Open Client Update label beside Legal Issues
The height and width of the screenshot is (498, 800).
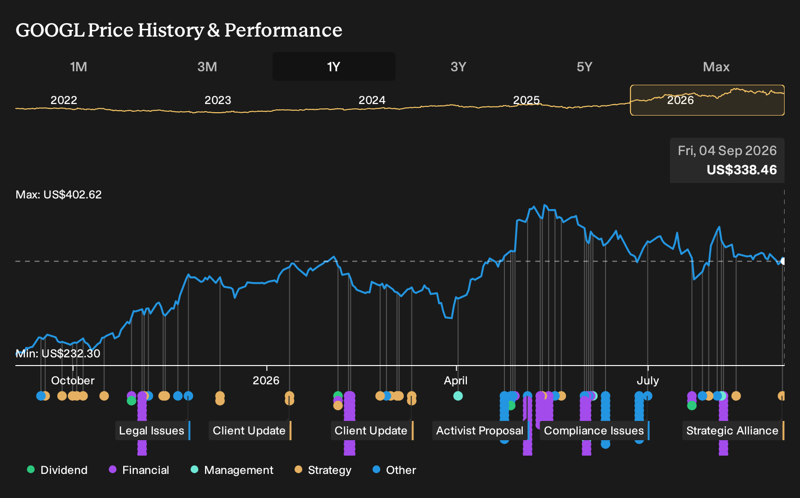pyautogui.click(x=250, y=431)
